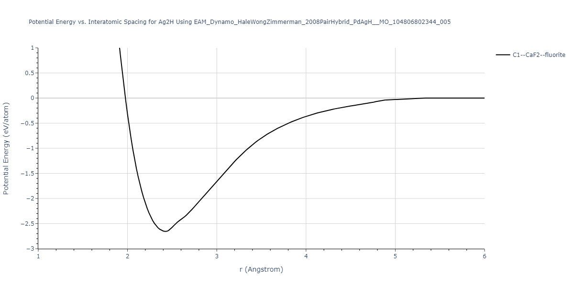Click the y-axis tick label 0.5
This screenshot has height=287, width=574.
point(30,73)
